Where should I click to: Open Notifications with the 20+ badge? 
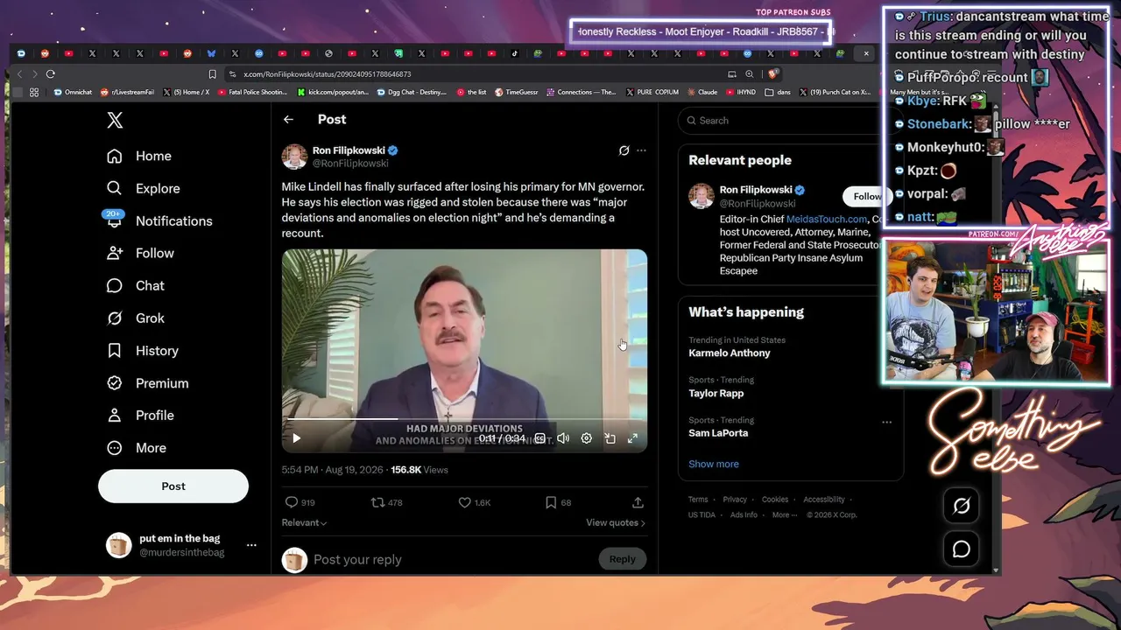coord(159,220)
